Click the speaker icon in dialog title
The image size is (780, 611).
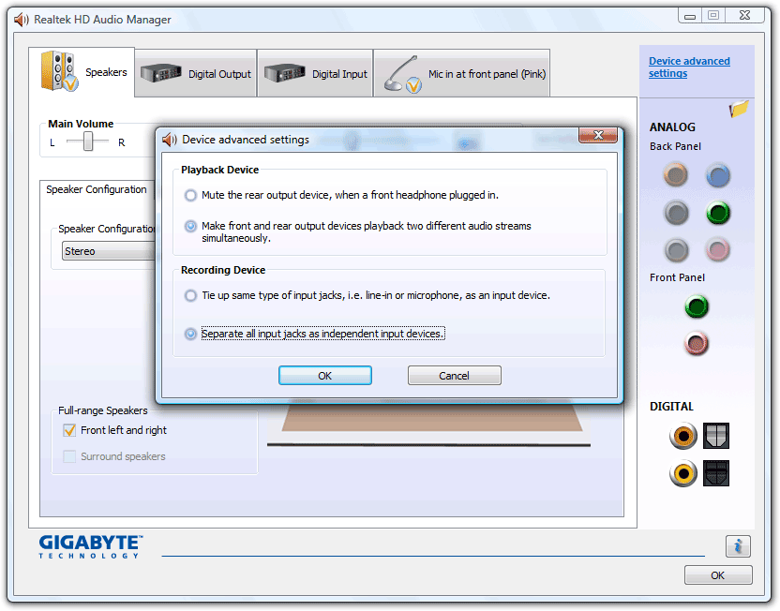(x=170, y=140)
